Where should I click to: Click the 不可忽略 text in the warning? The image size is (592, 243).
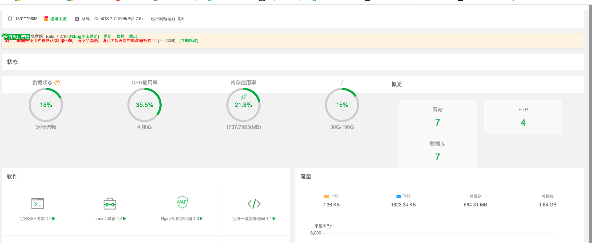pos(167,41)
